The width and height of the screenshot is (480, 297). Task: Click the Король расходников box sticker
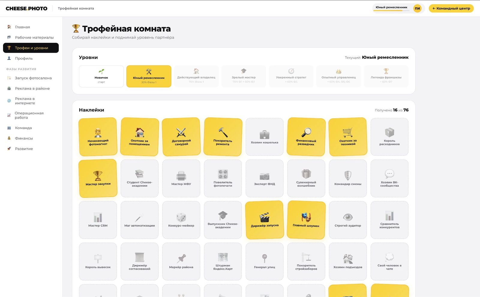click(389, 137)
